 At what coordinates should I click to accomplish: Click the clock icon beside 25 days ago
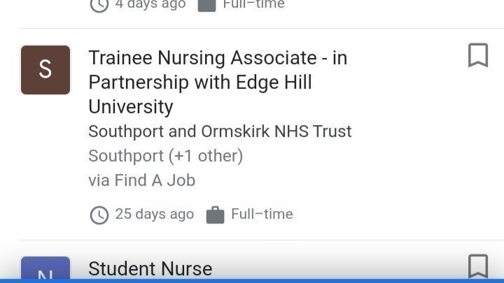pyautogui.click(x=99, y=215)
